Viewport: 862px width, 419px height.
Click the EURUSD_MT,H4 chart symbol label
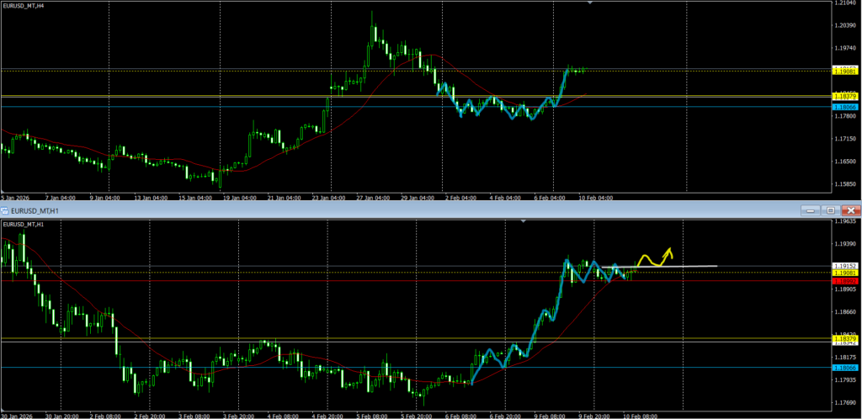tap(27, 6)
